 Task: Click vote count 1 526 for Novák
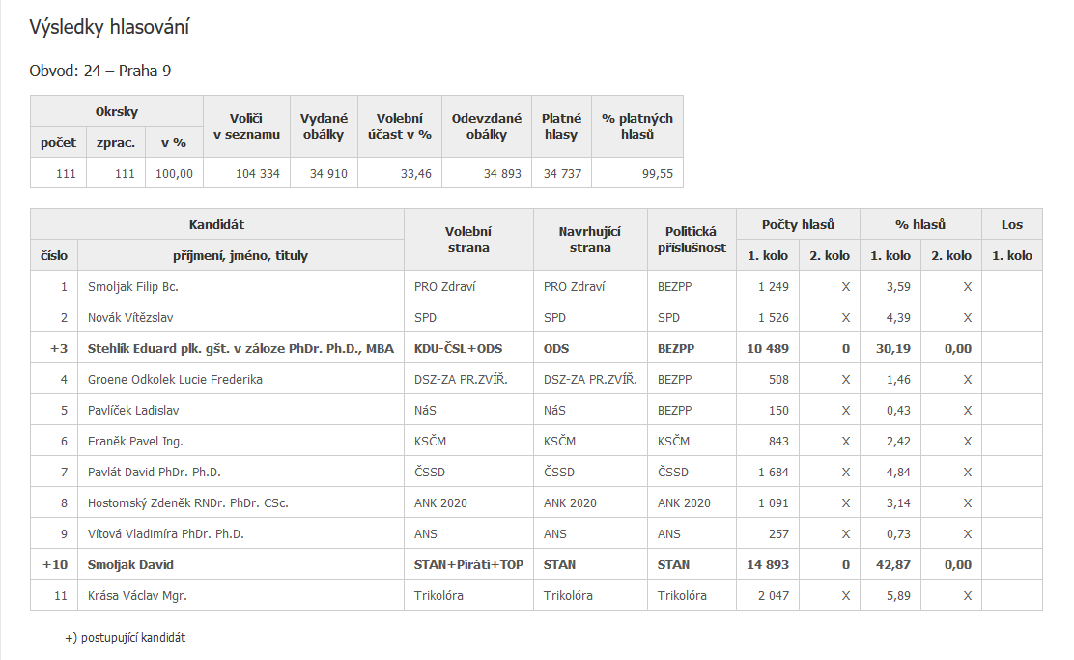tap(774, 317)
